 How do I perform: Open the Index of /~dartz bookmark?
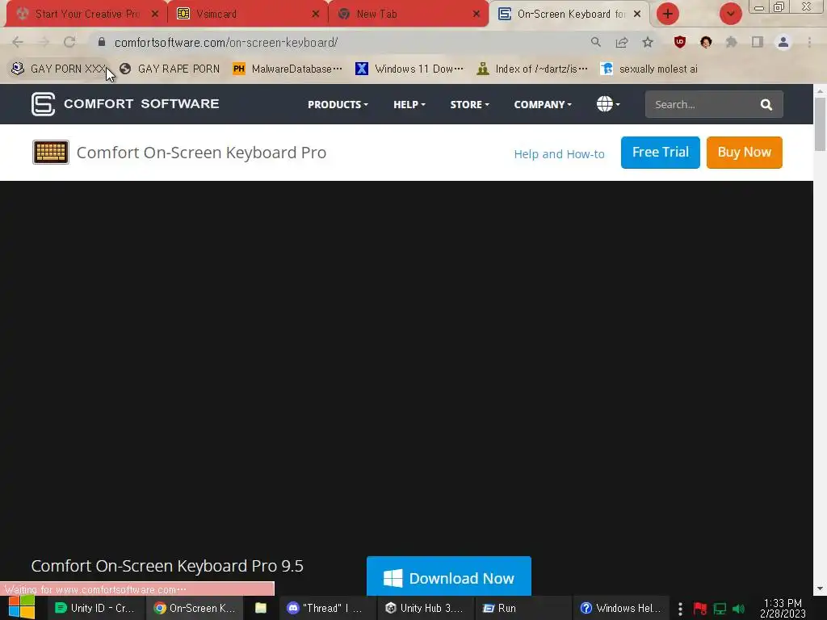532,69
